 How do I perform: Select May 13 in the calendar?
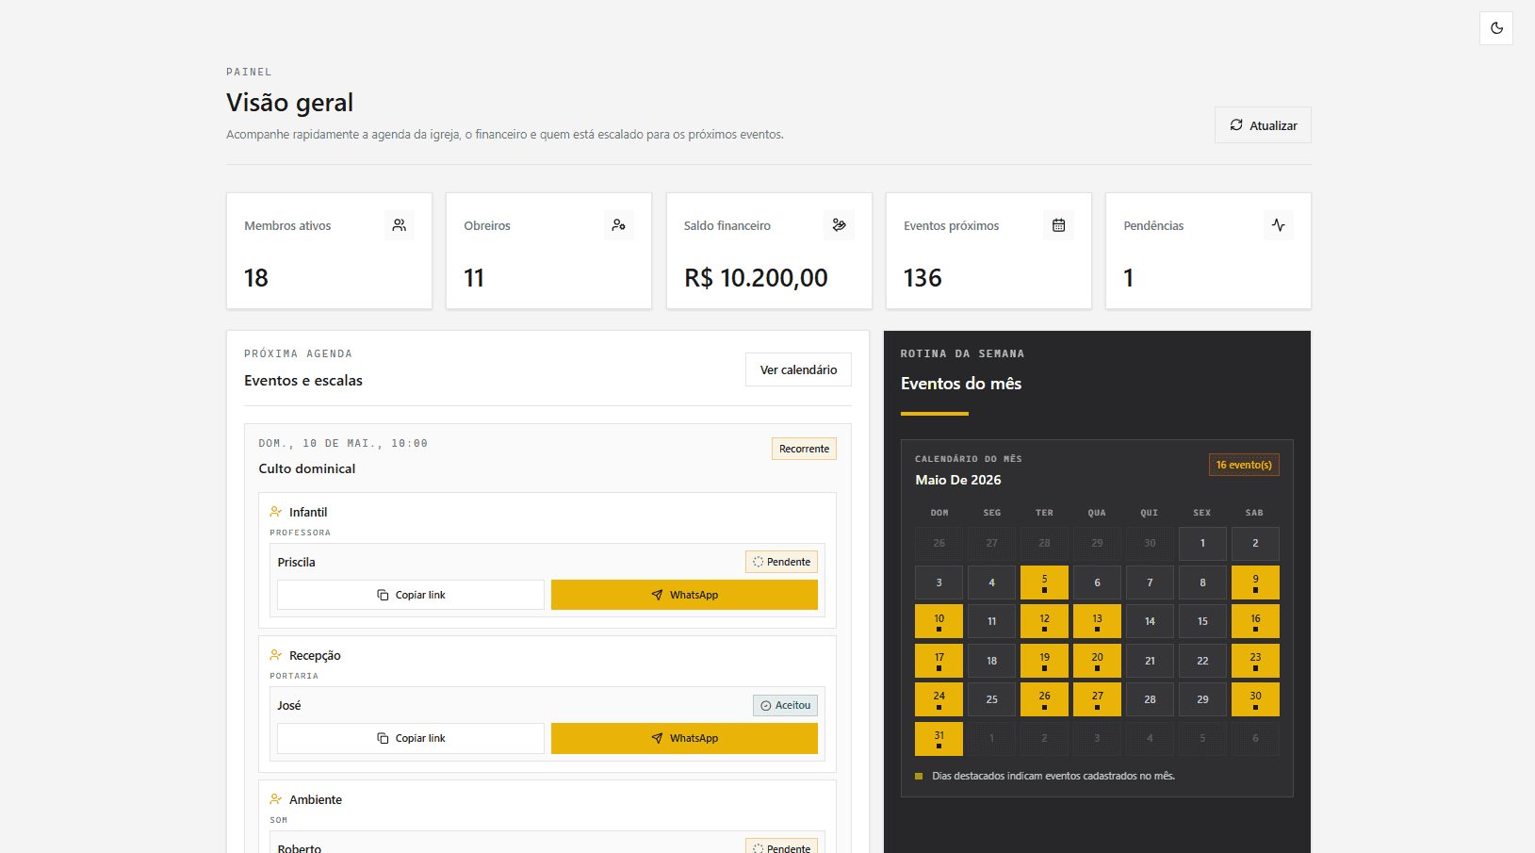tap(1097, 621)
